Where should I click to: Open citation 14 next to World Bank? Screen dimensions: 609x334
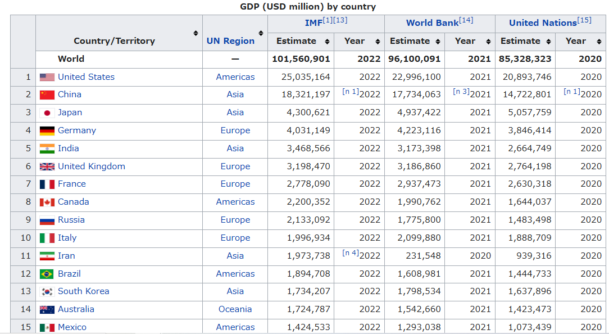click(466, 20)
